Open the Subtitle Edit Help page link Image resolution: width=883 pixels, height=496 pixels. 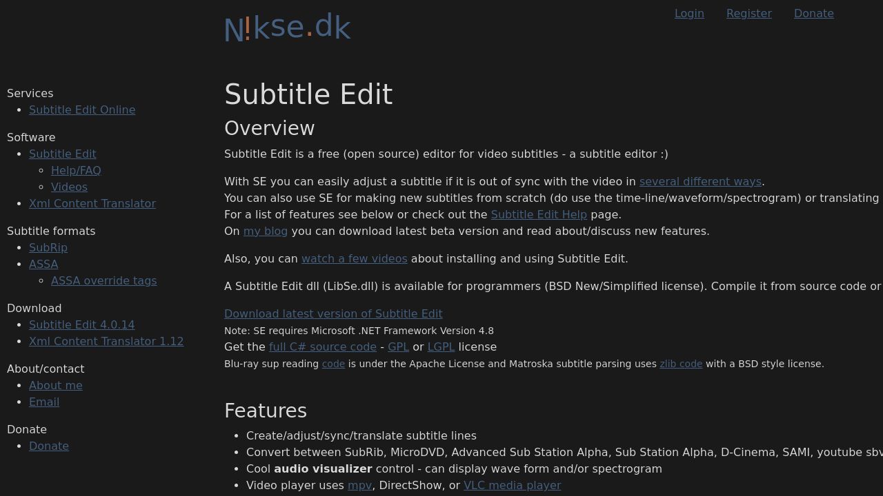(x=539, y=214)
